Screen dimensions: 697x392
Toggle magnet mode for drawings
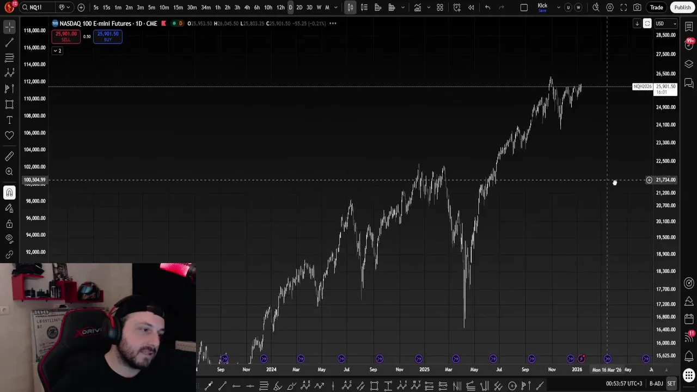click(x=9, y=192)
